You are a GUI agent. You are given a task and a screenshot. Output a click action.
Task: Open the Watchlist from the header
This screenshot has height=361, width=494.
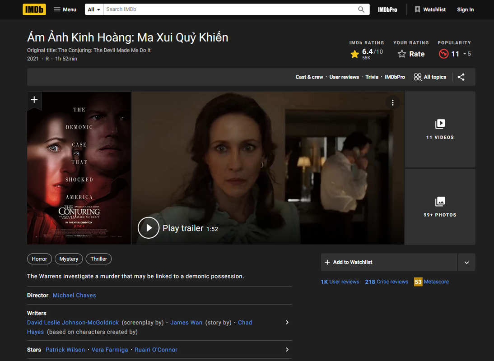coord(430,9)
